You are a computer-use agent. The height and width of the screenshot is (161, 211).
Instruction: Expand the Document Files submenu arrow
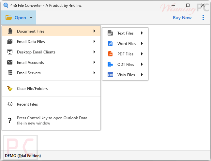94,31
